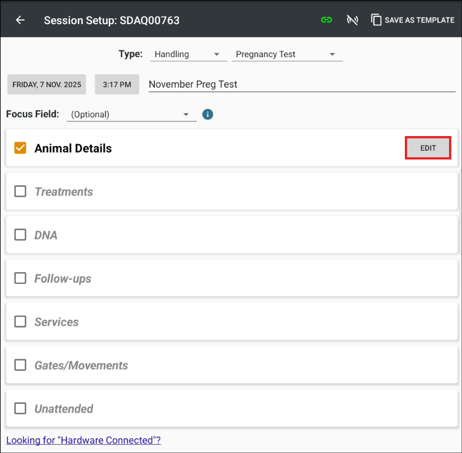Open the Focus Field optional dropdown
The image size is (462, 453).
(x=131, y=114)
